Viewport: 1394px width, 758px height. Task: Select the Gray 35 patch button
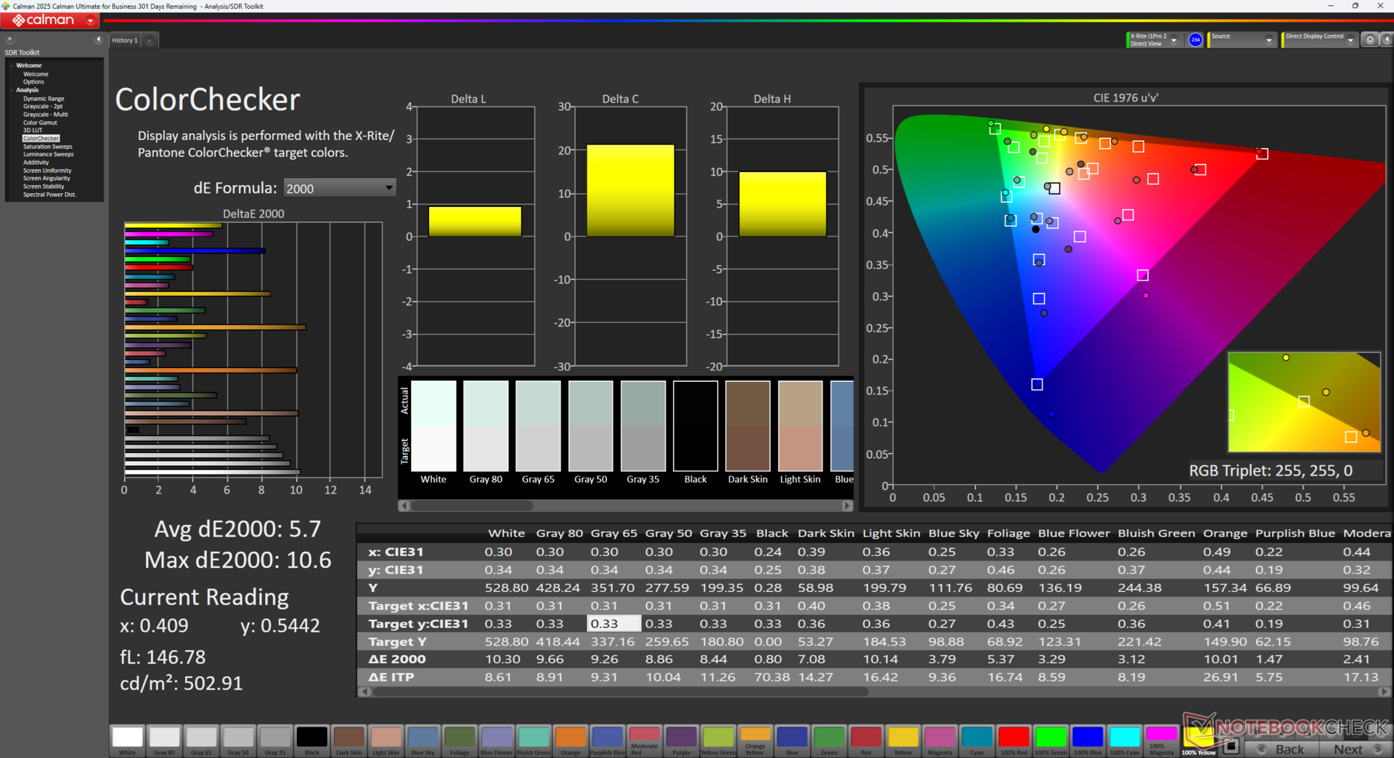tap(275, 741)
